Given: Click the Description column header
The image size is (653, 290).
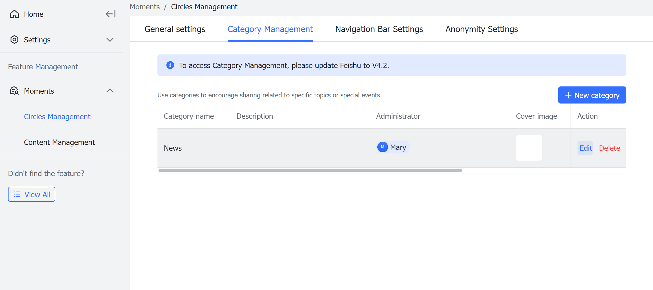Looking at the screenshot, I should point(255,116).
